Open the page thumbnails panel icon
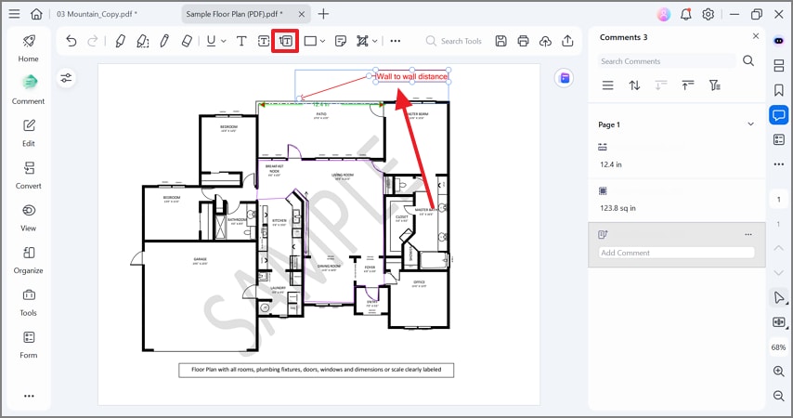 [x=779, y=65]
